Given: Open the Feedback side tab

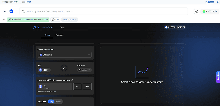Looking at the screenshot, I should click(218, 77).
